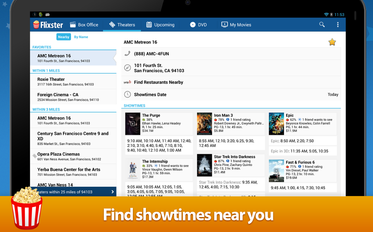Open Yerba Buena Center for the Arts

73,172
